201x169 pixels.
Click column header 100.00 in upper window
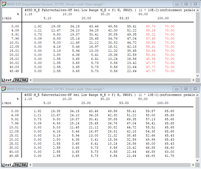point(163,18)
